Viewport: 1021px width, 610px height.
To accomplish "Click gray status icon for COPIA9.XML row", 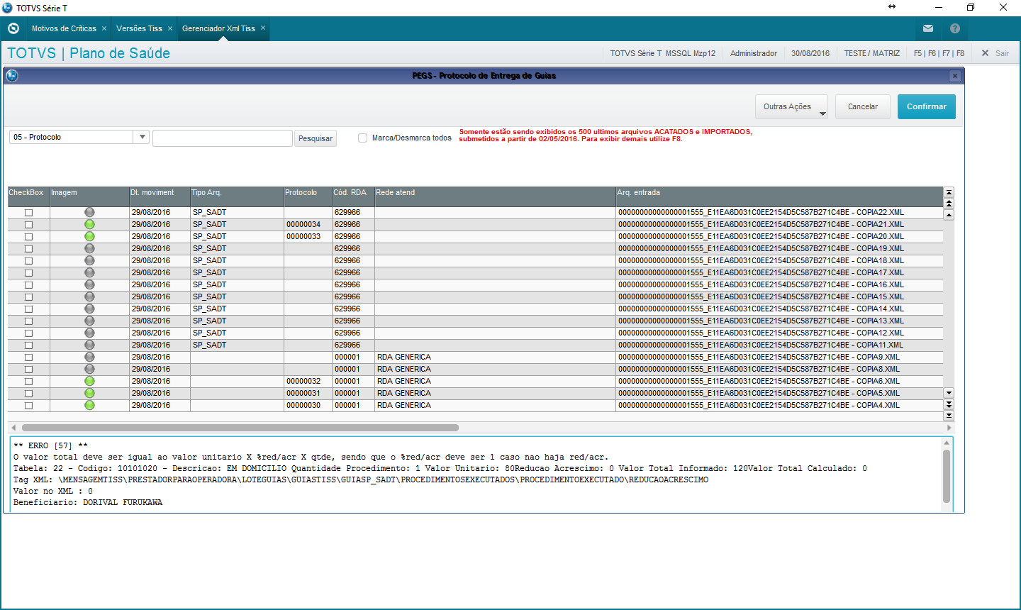I will (89, 357).
